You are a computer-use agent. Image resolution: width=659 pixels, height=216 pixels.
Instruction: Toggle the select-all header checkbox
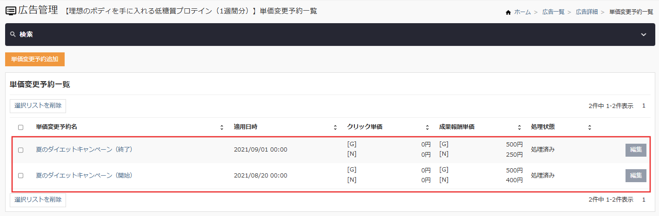tap(20, 127)
